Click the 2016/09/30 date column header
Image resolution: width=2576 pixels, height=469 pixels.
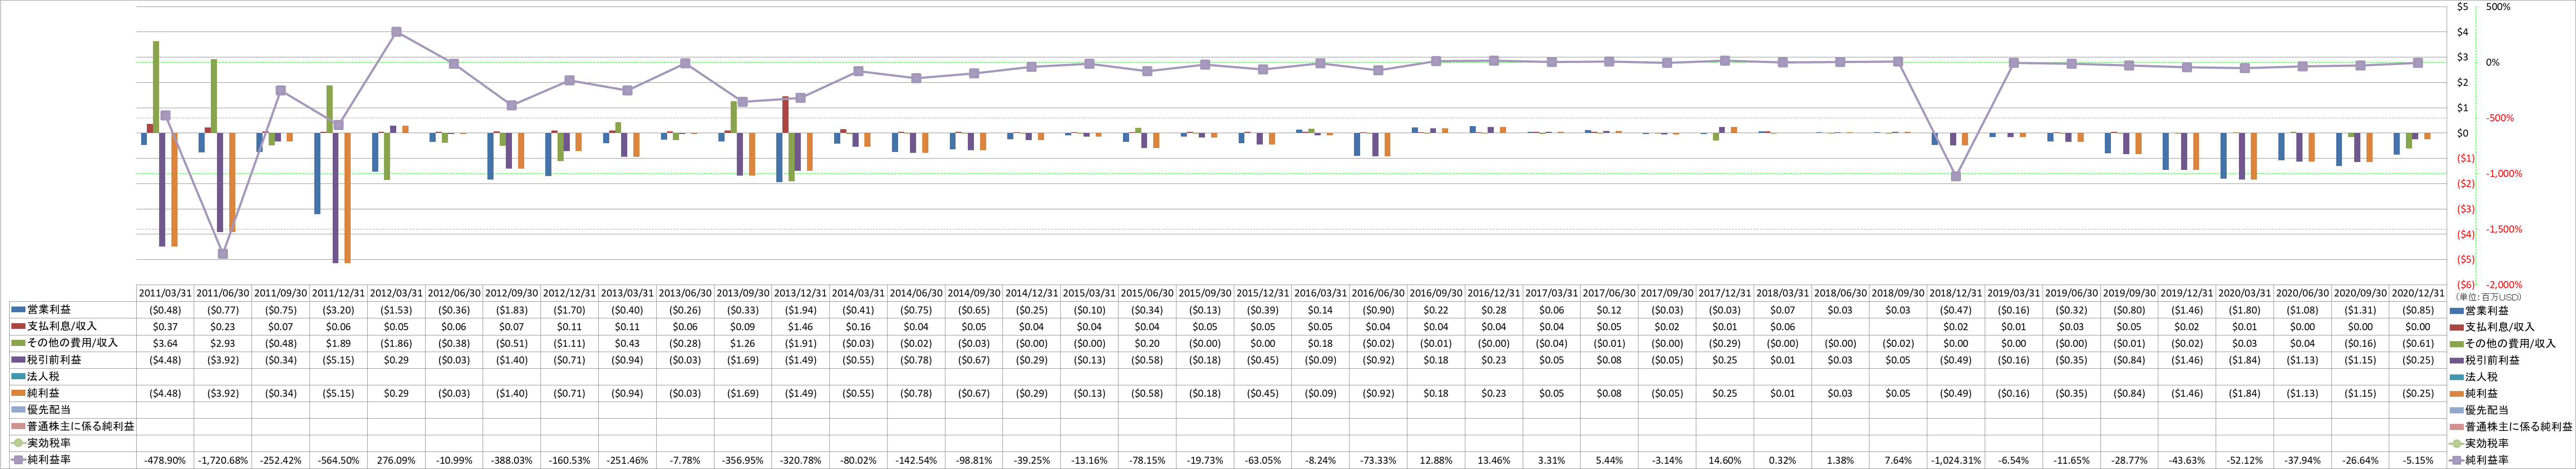[1436, 293]
